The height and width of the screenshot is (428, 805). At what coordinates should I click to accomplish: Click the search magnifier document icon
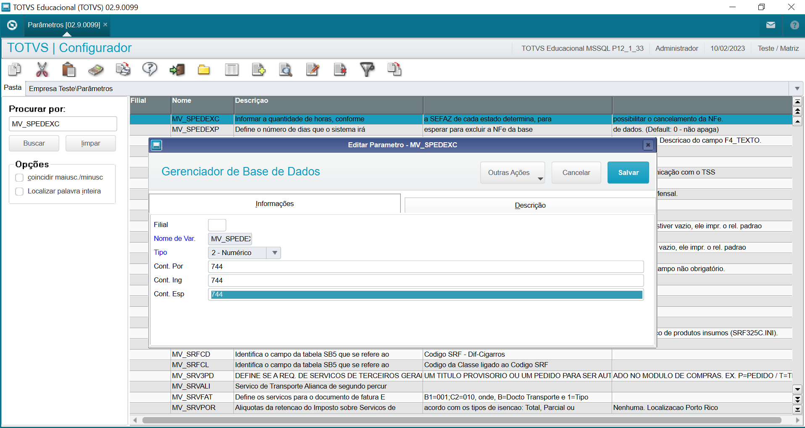click(286, 69)
